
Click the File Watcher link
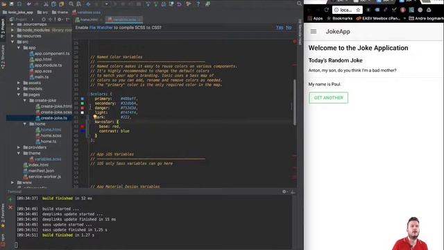pos(101,28)
